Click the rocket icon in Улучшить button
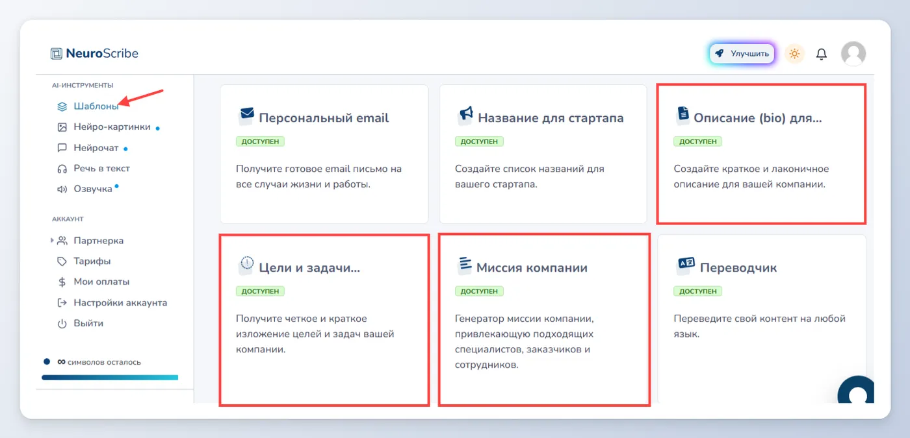The height and width of the screenshot is (438, 910). point(720,54)
